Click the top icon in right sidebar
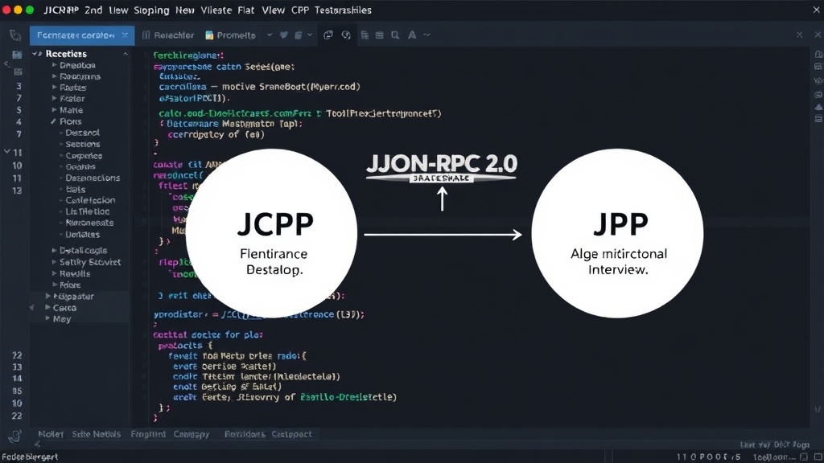 click(x=818, y=54)
